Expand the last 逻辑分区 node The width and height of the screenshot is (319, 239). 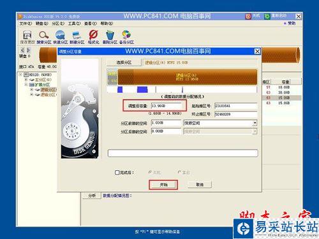pyautogui.click(x=31, y=94)
